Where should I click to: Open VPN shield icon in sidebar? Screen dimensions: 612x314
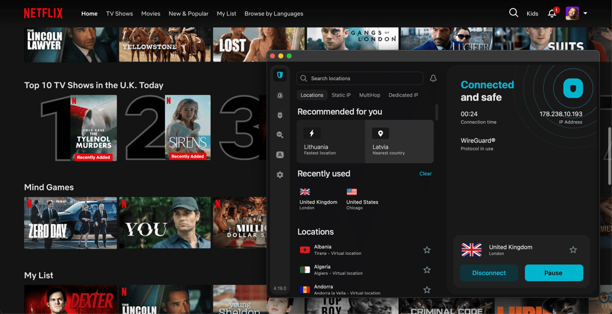coord(280,75)
